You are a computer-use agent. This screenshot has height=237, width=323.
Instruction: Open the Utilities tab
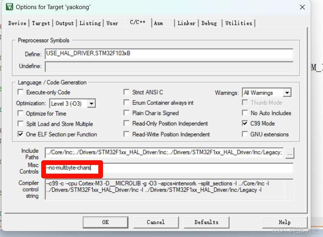click(x=239, y=23)
